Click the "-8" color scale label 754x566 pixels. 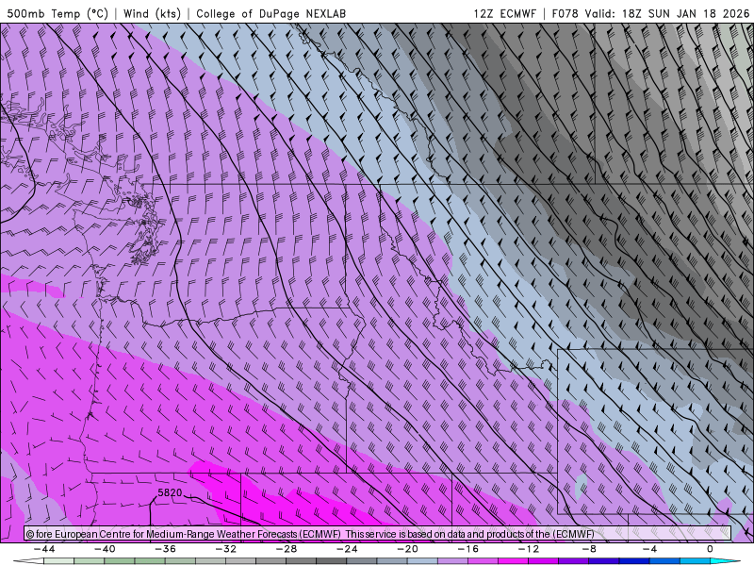pos(589,549)
